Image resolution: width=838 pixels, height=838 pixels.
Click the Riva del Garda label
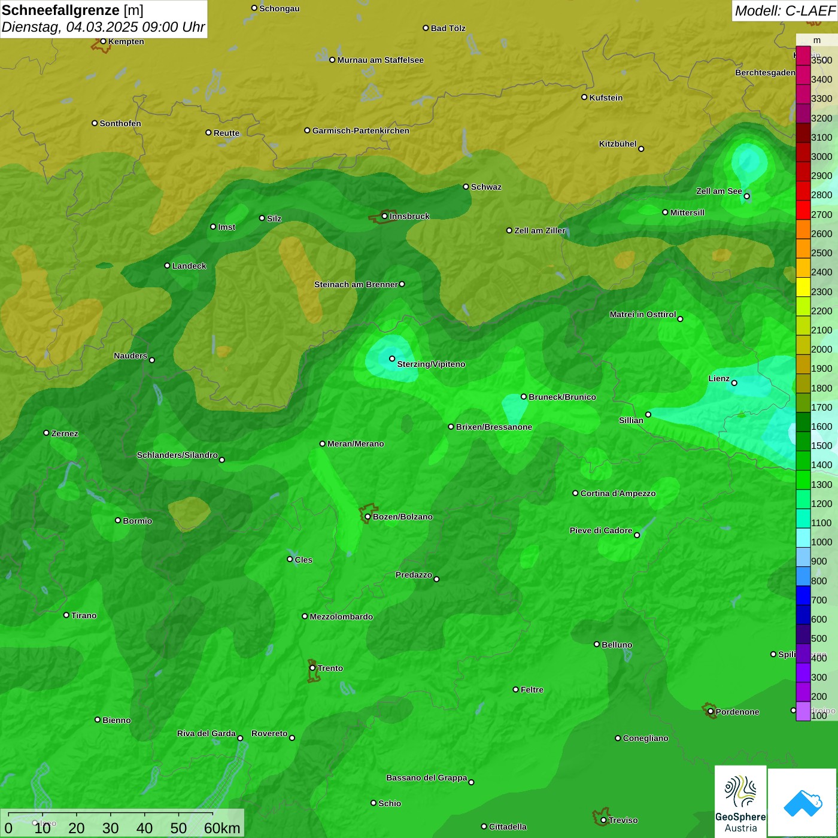(x=207, y=733)
